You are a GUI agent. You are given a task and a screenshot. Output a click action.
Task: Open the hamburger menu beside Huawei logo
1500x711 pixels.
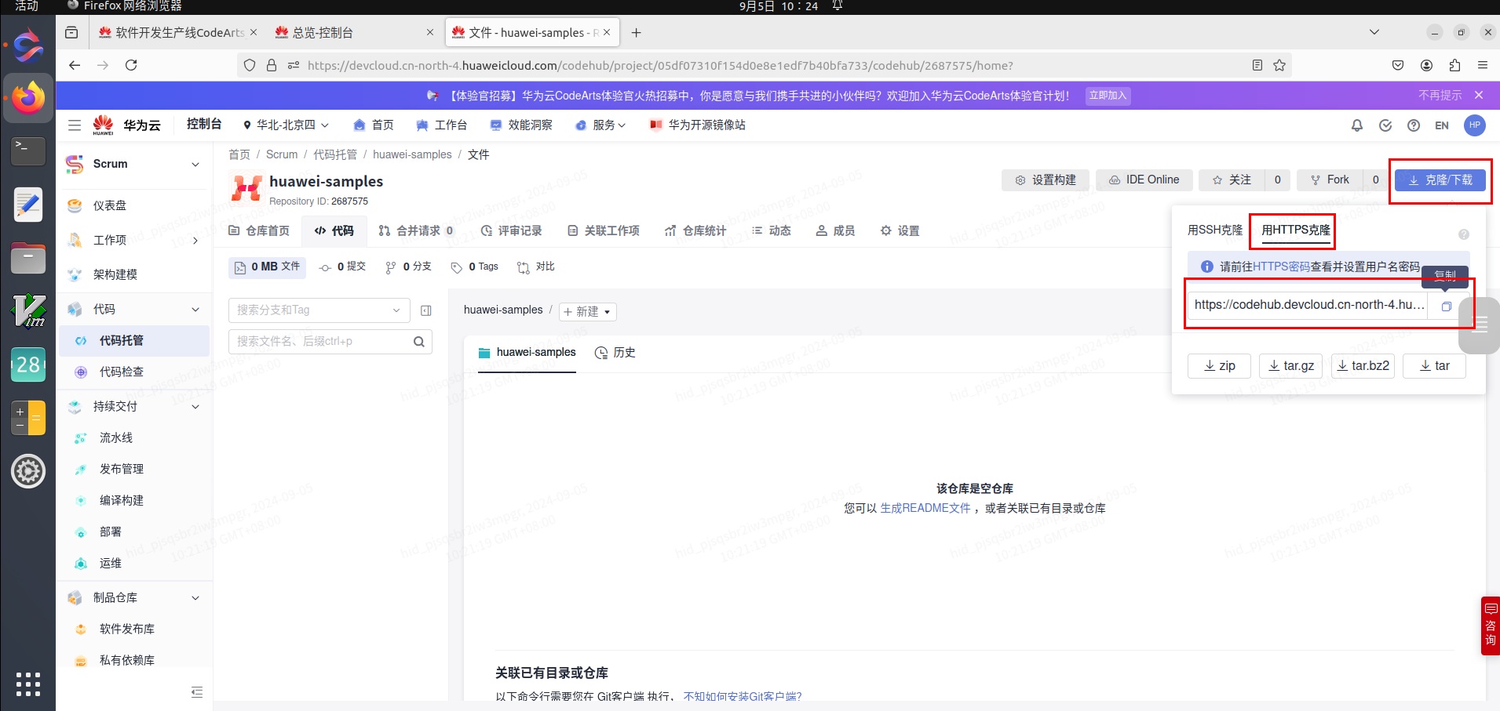click(x=75, y=125)
